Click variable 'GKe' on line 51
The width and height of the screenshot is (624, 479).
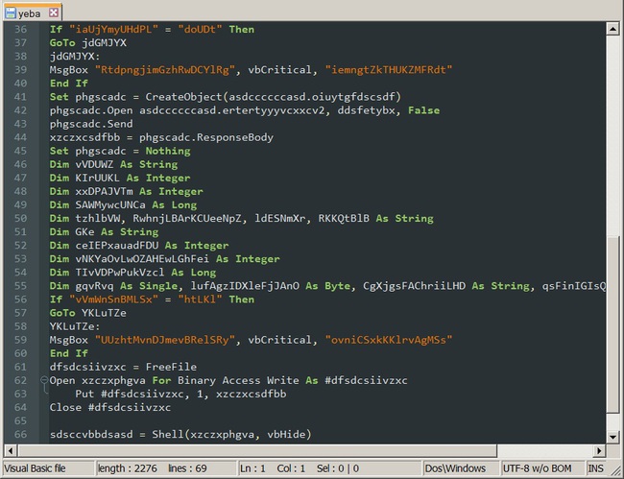(x=84, y=232)
